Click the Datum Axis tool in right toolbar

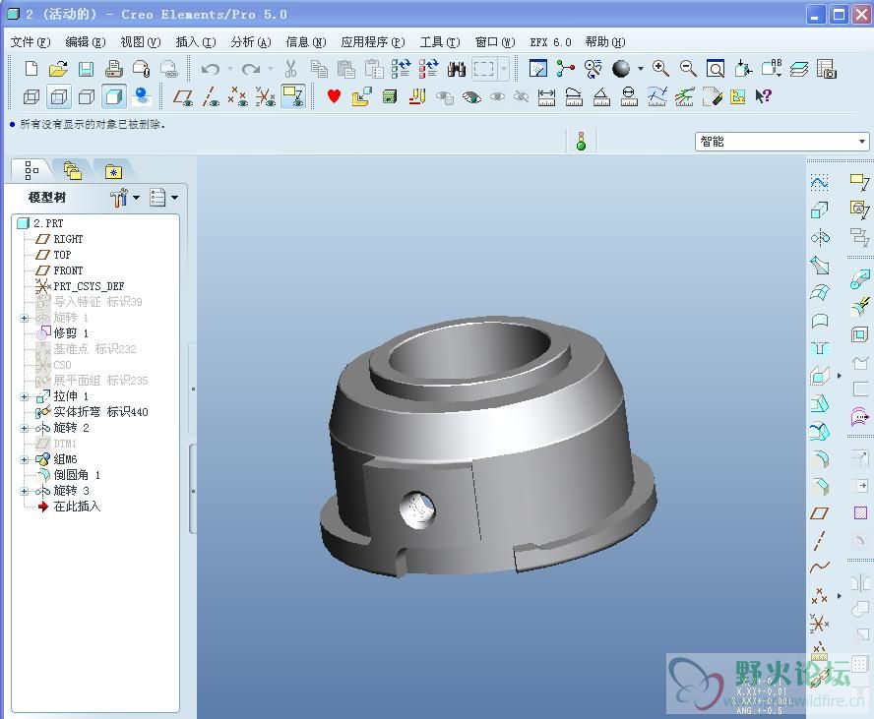point(819,541)
